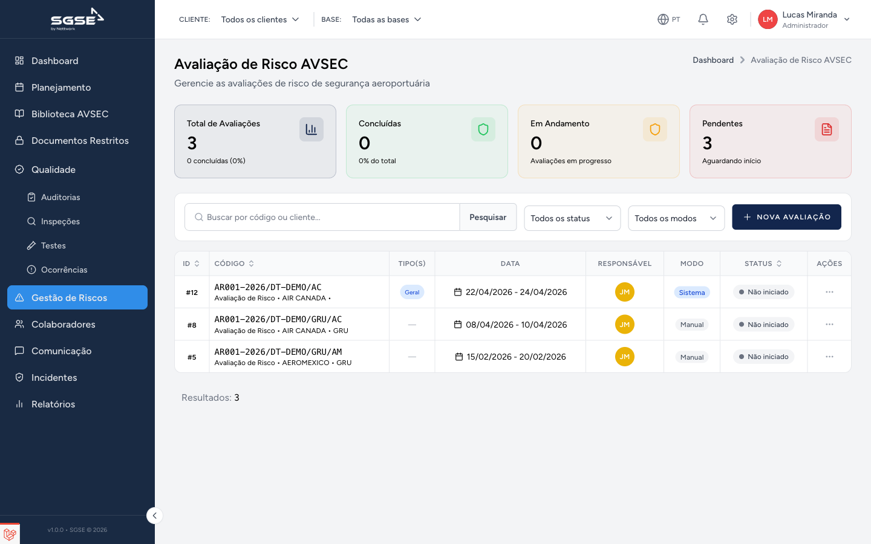The width and height of the screenshot is (871, 544).
Task: Click Avaliação de Risco AVSEC breadcrumb text
Action: click(801, 60)
